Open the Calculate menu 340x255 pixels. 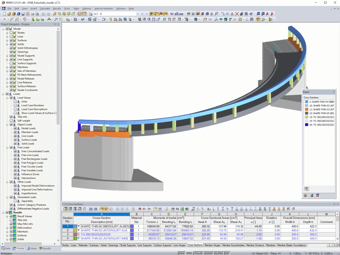click(45, 9)
